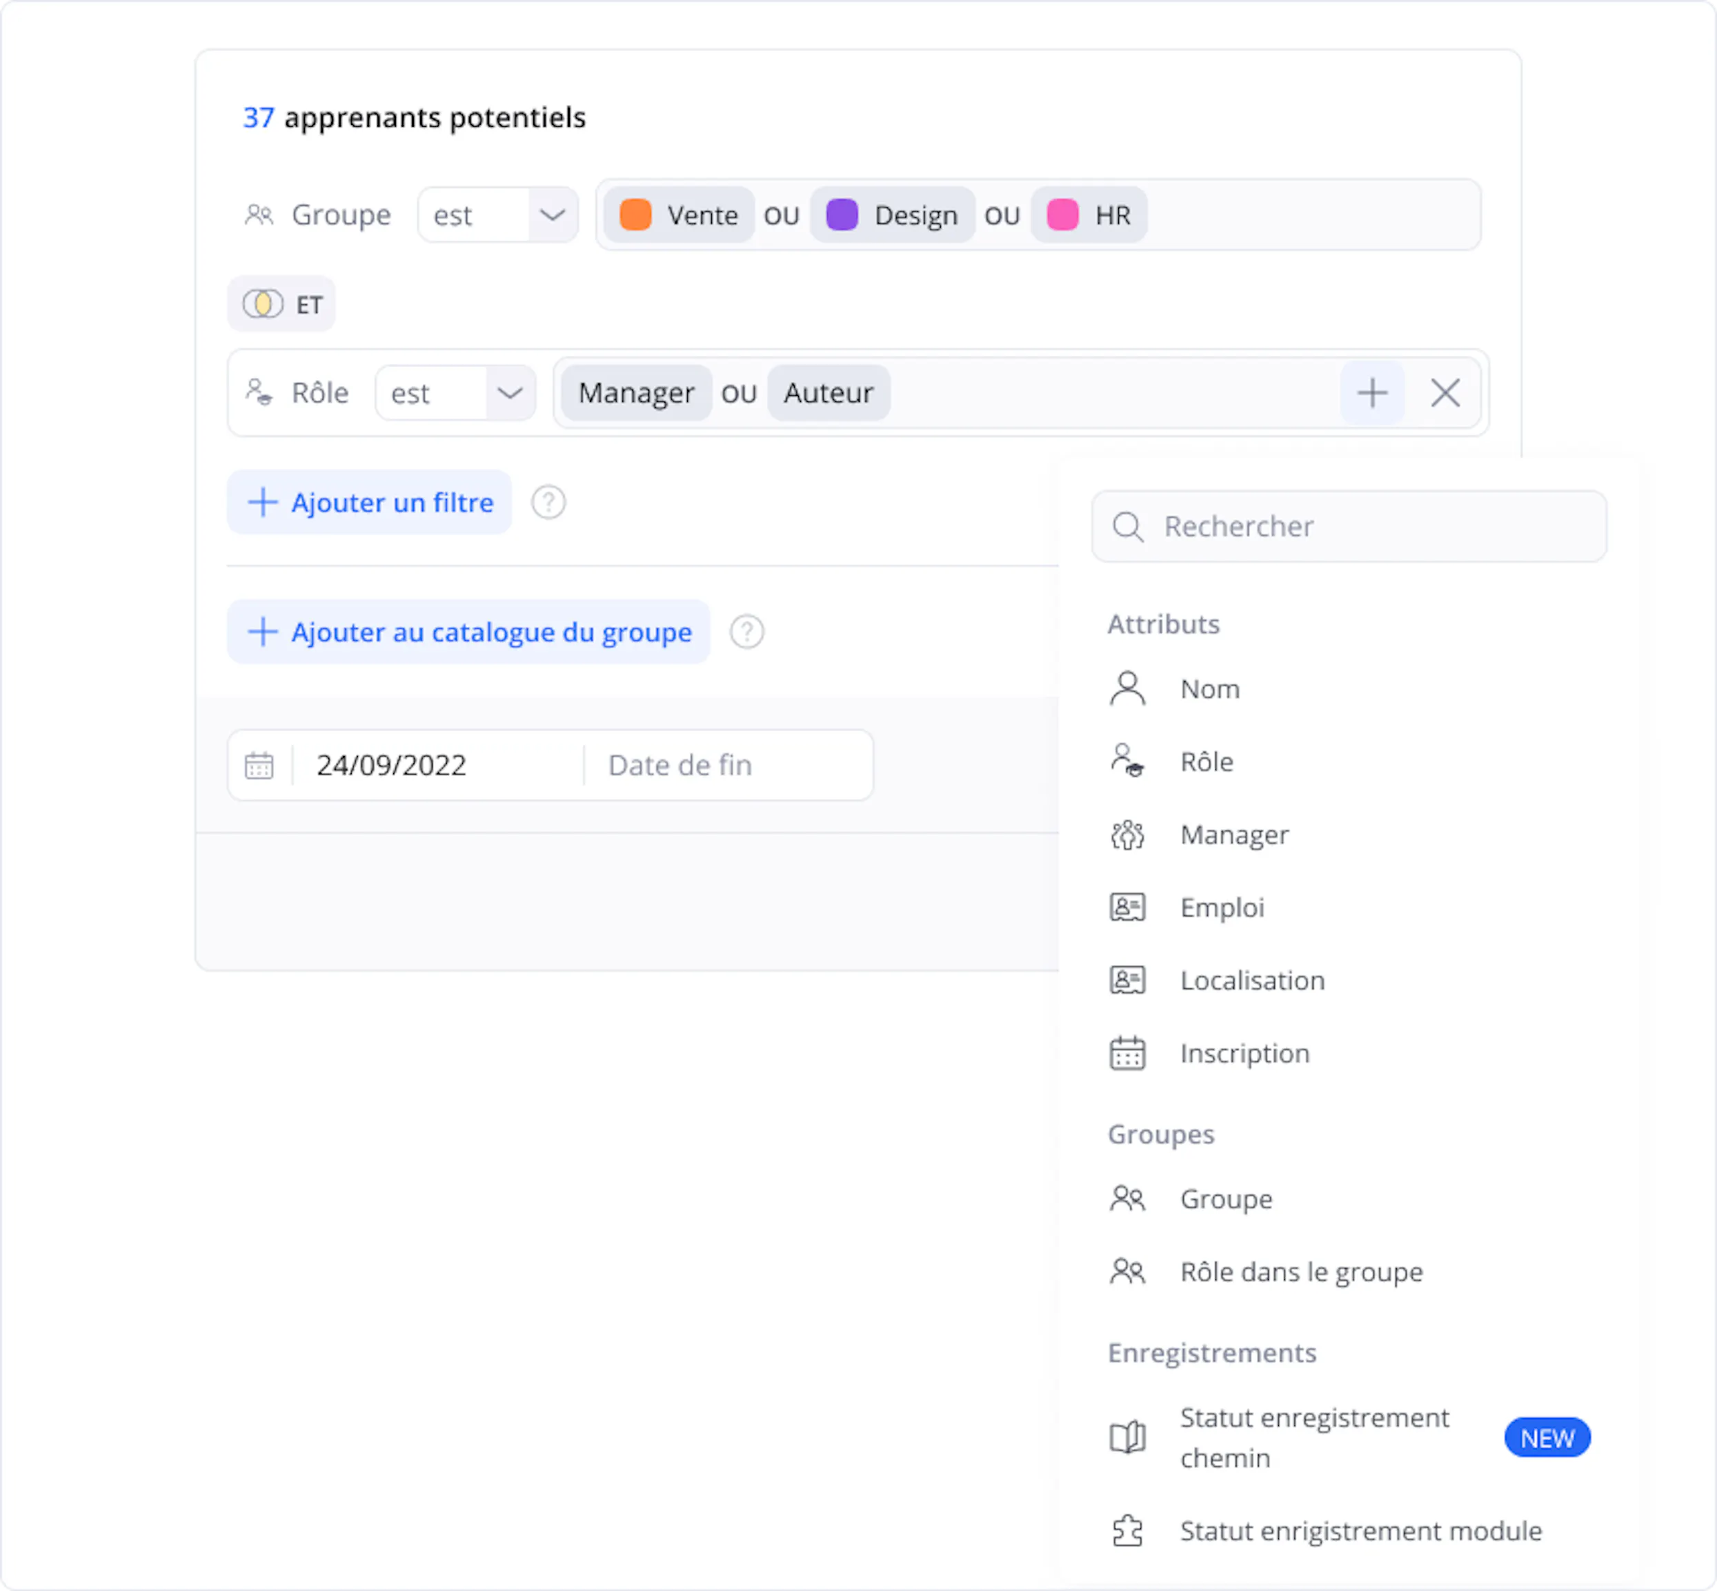Click the OU between Design and HR
1717x1591 pixels.
point(1002,216)
